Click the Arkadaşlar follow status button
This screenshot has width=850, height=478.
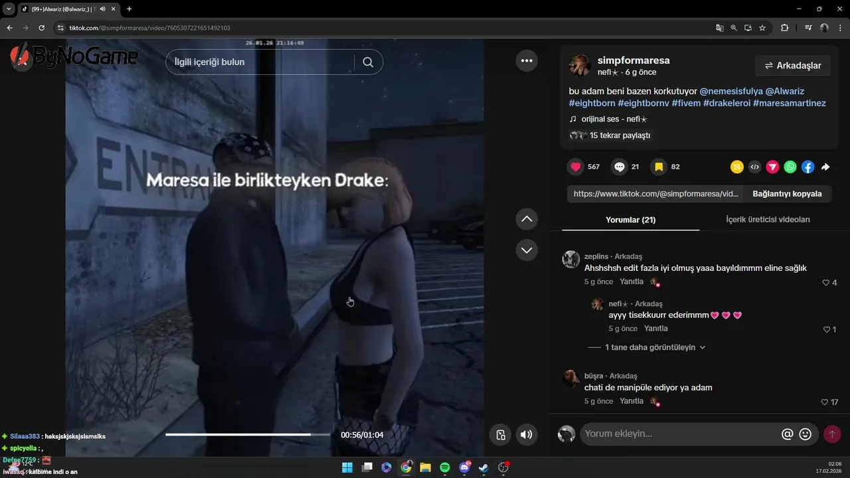tap(793, 66)
